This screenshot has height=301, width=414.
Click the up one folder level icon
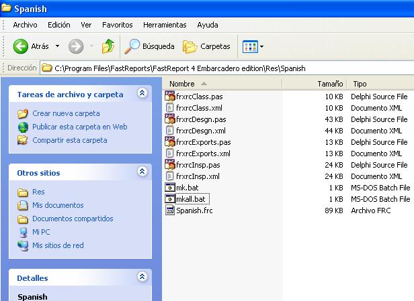click(108, 46)
